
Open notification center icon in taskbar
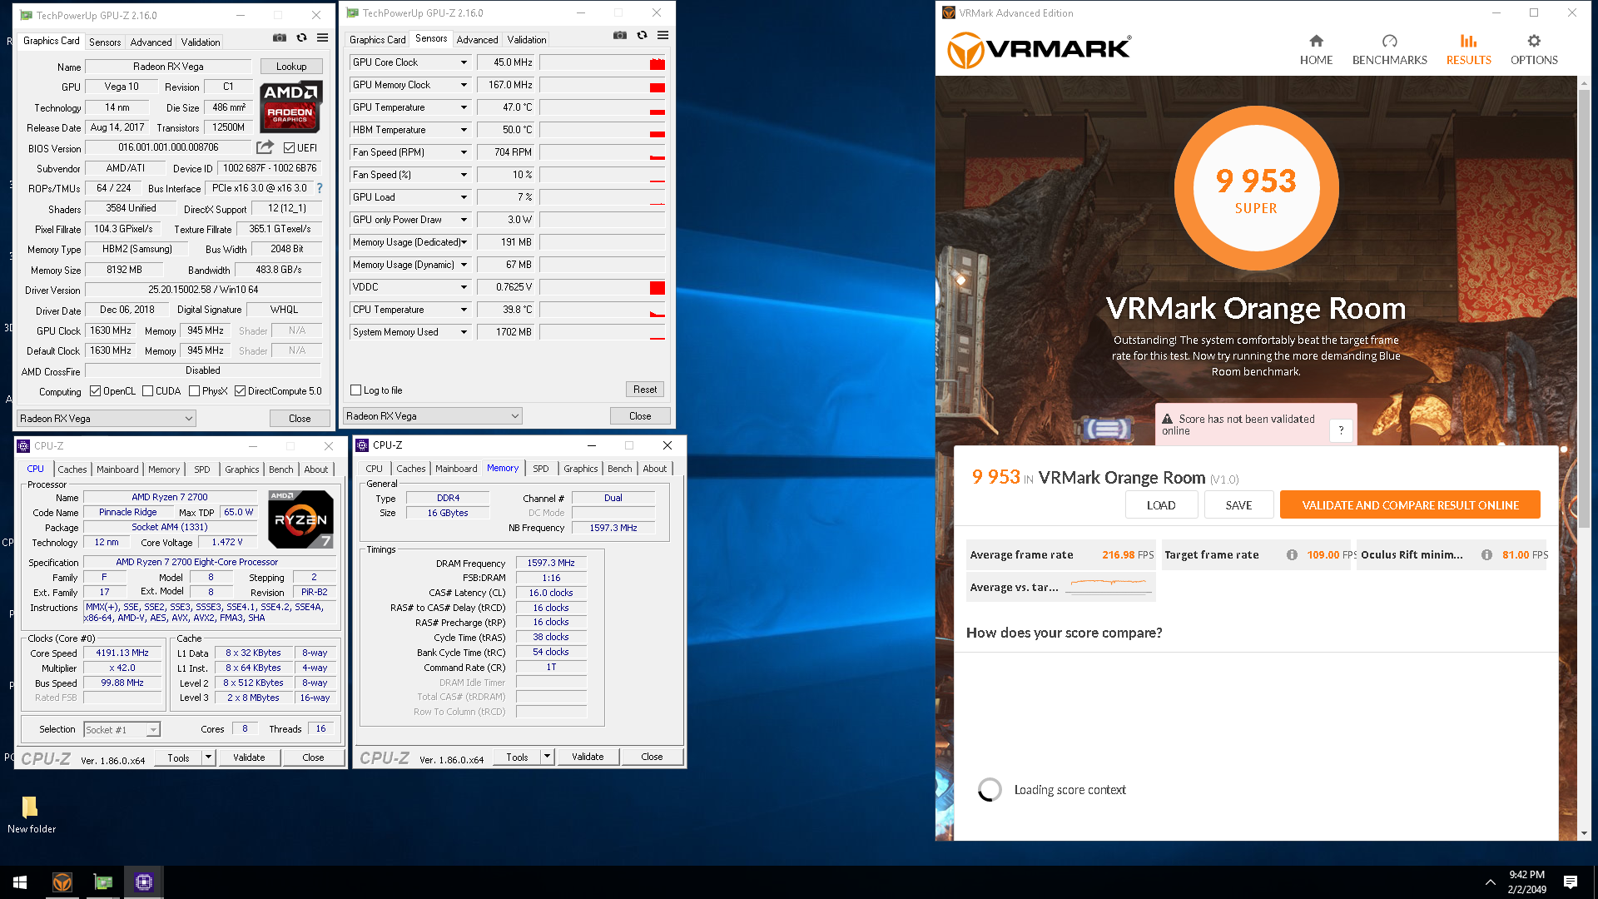coord(1571,882)
